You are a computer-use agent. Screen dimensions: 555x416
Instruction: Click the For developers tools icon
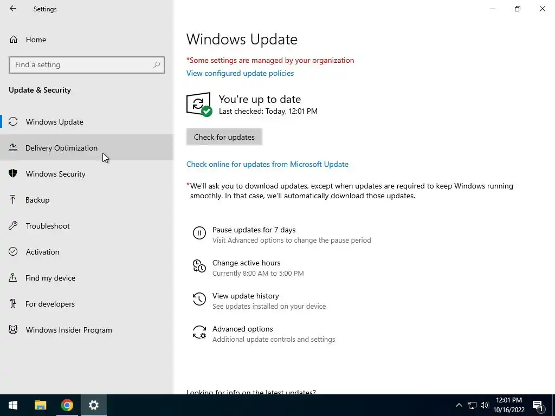tap(13, 303)
